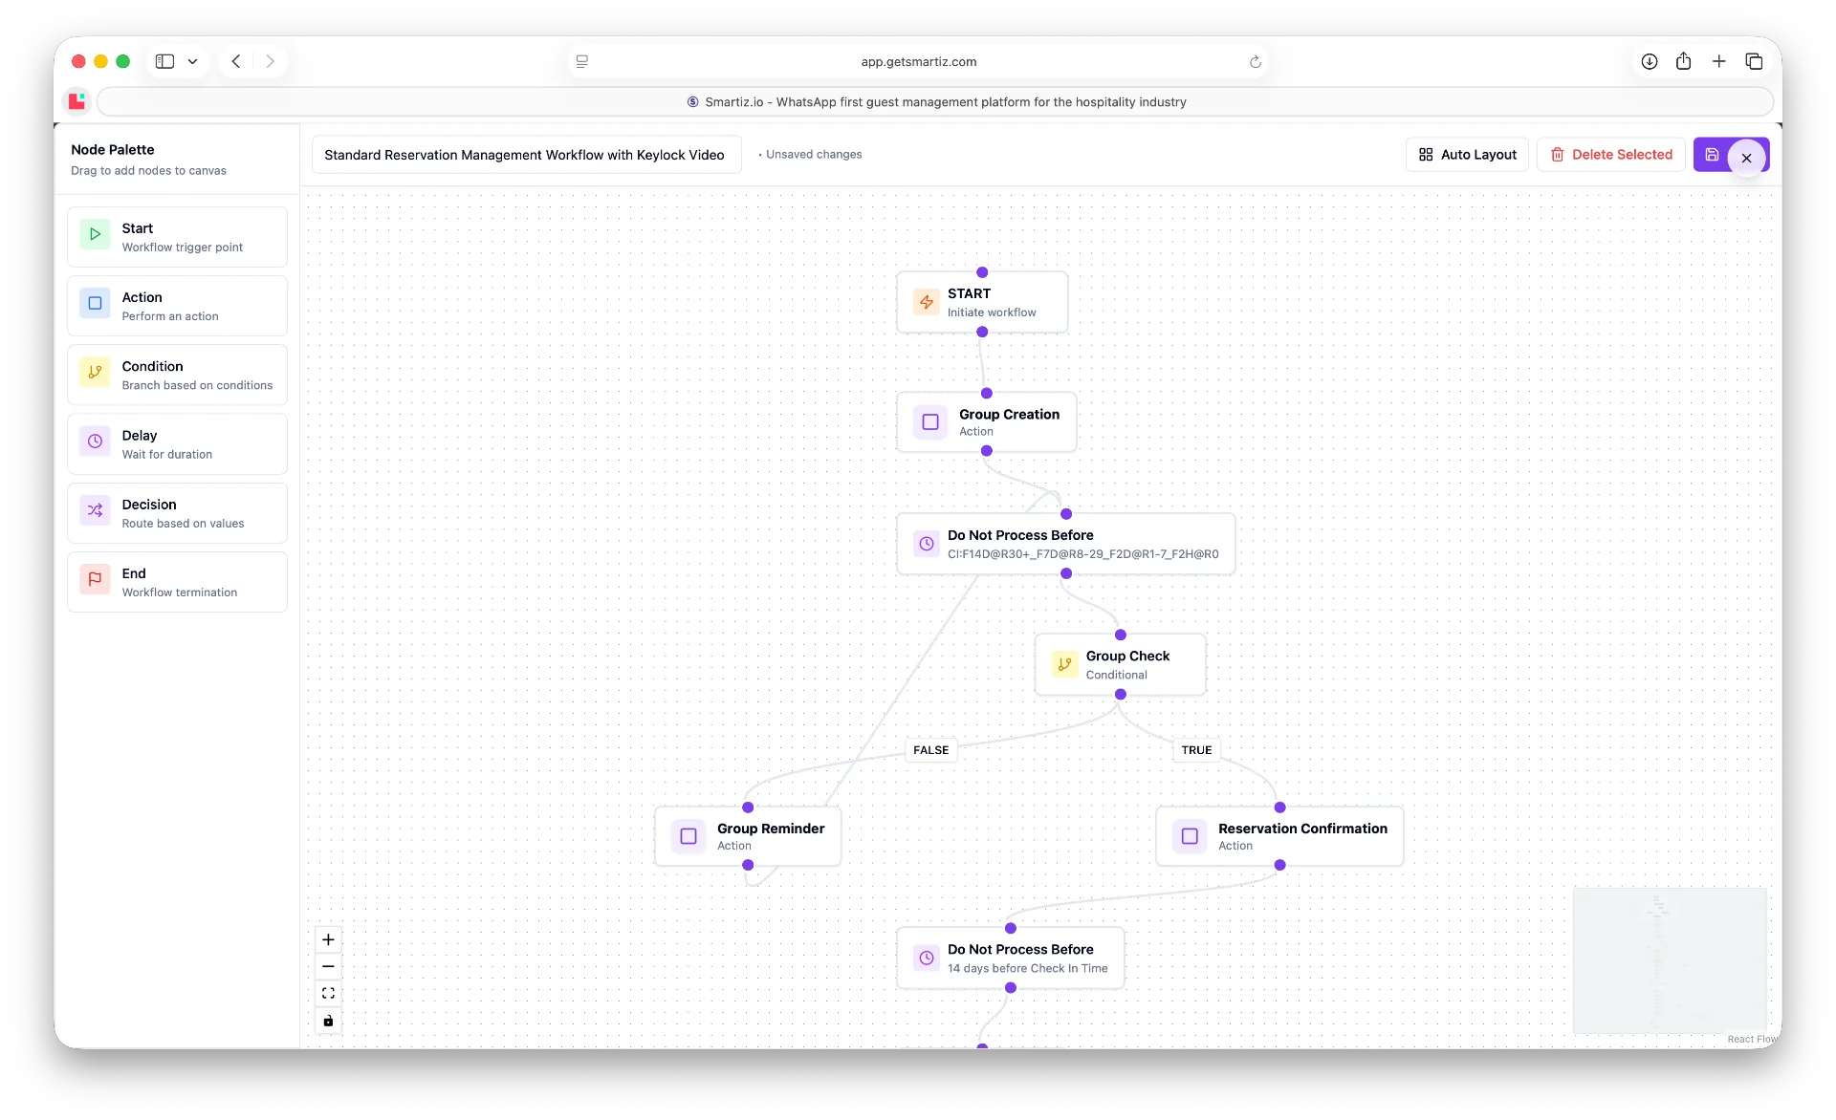Click the Smartiz red logo favicon
The width and height of the screenshot is (1836, 1120).
[x=76, y=100]
